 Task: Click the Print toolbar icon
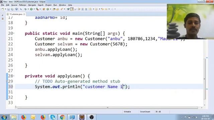click(16, 9)
